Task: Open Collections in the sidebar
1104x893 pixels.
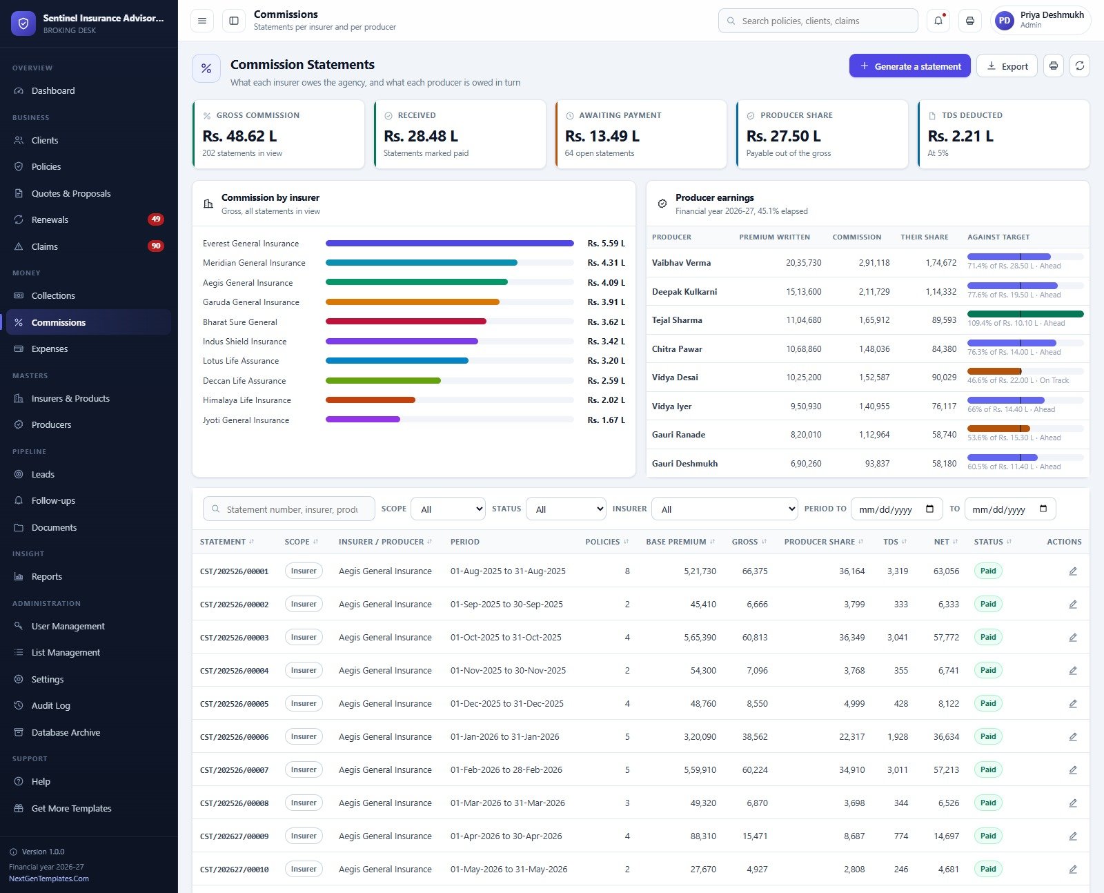Action: (x=88, y=296)
